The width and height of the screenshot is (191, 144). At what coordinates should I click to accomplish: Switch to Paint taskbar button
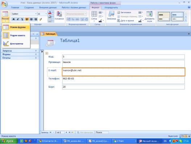[124, 141]
